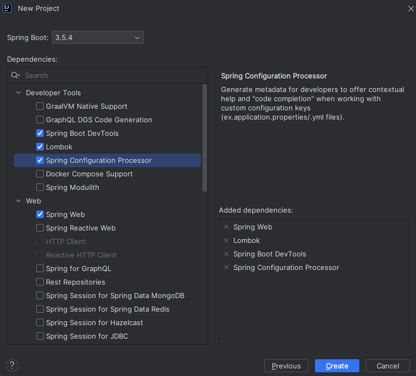Check Spring Session for Spring Data MongoDB
Viewport: 416px width, 376px height.
(x=40, y=295)
